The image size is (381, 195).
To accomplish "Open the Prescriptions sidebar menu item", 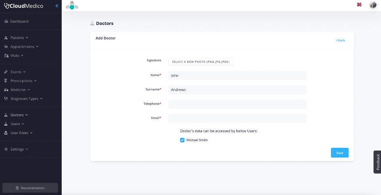I will (x=21, y=81).
